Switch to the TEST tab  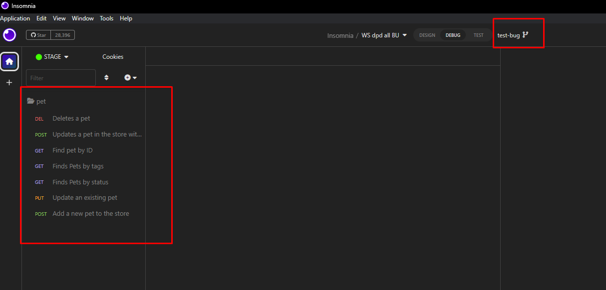click(x=478, y=35)
